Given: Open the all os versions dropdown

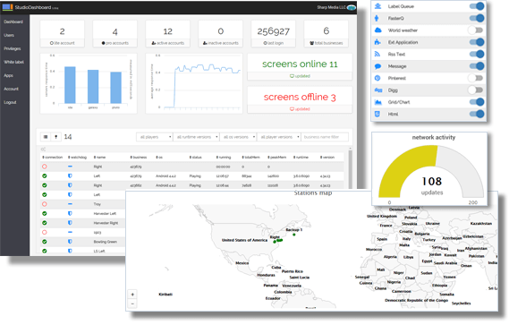Looking at the screenshot, I should [x=238, y=137].
